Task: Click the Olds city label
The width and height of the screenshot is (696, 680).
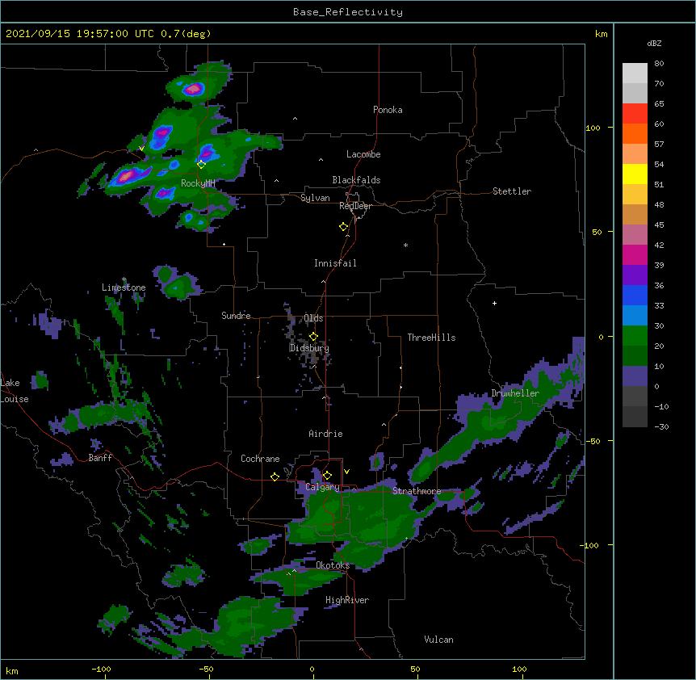Action: [x=313, y=318]
